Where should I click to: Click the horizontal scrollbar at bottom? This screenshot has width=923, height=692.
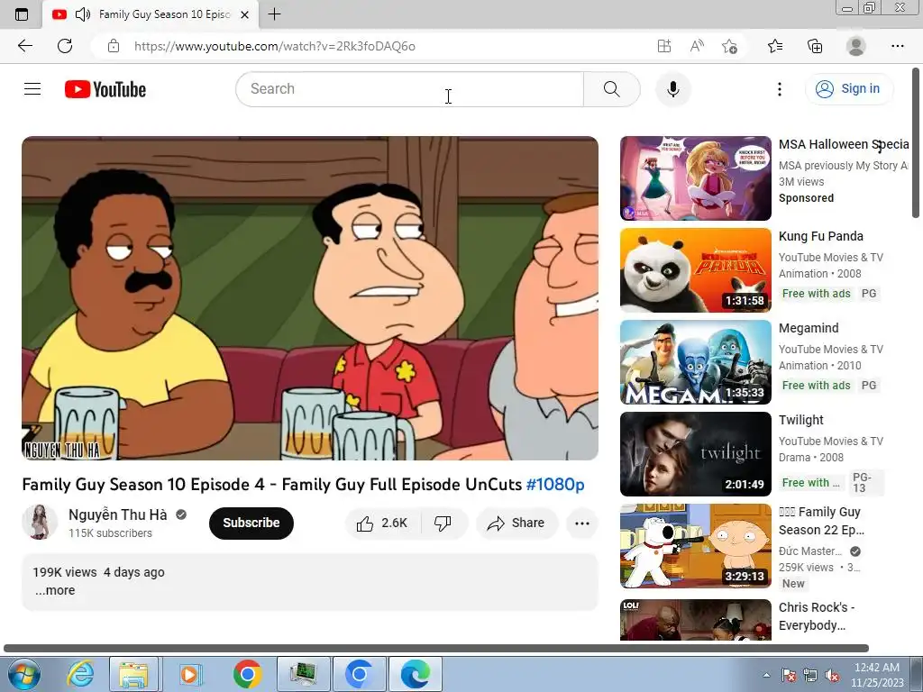pos(436,649)
